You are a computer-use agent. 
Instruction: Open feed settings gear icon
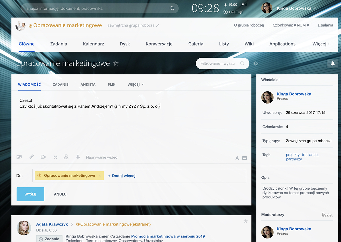(x=256, y=63)
